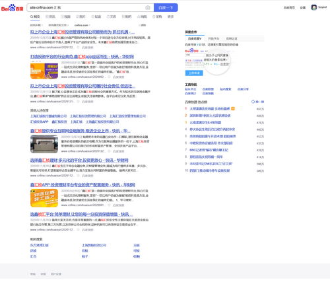Viewport: 330px width, 290px height.
Task: Switch to the 图片 tab
Action: coord(81,17)
